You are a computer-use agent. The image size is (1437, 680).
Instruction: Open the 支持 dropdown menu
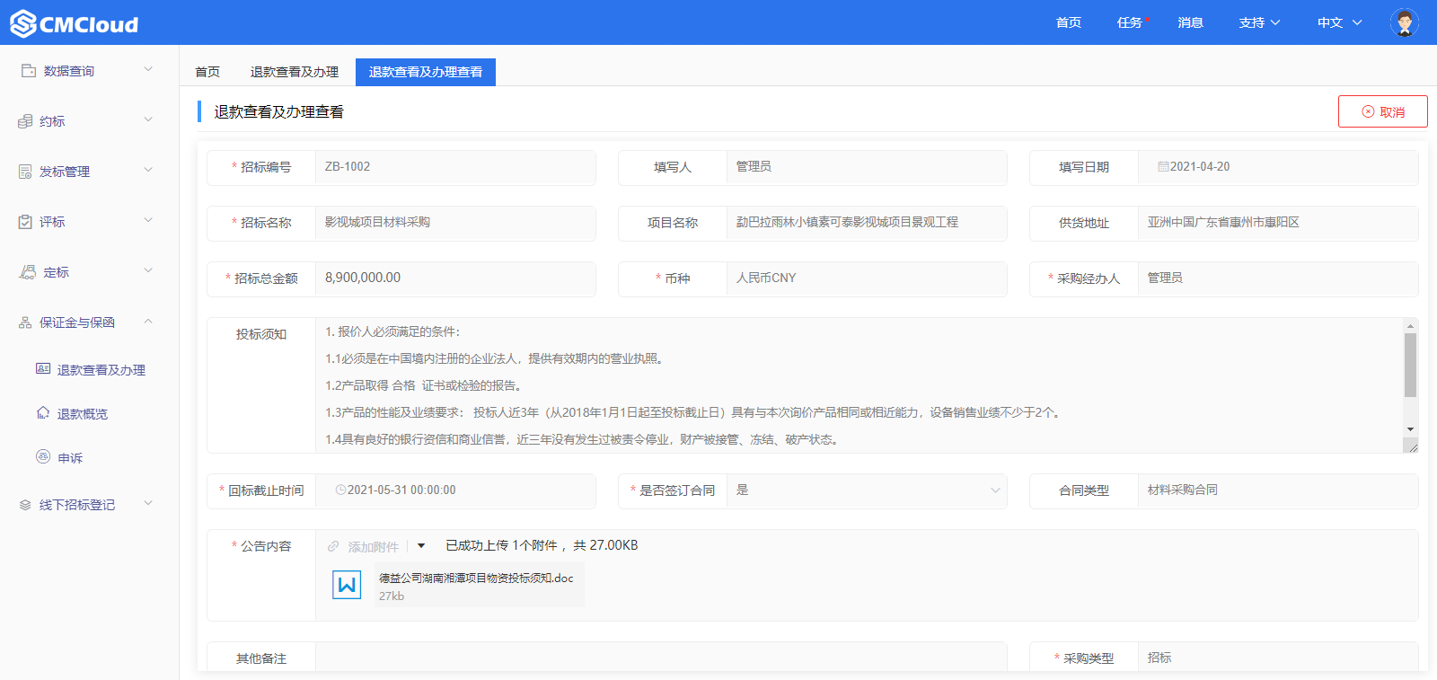tap(1259, 22)
